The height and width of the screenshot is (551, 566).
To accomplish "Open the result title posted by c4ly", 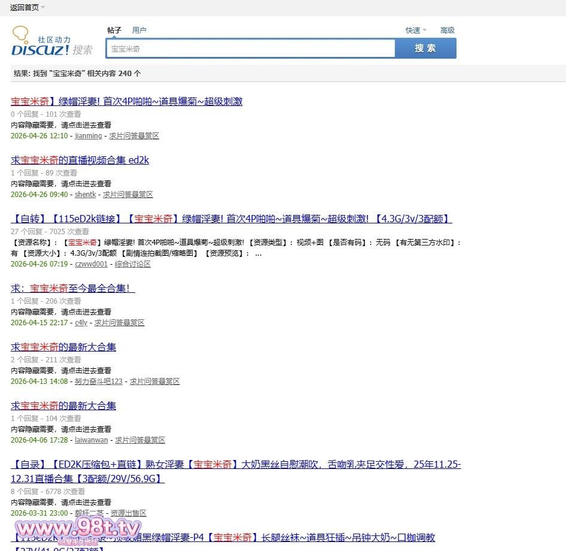I will 72,288.
